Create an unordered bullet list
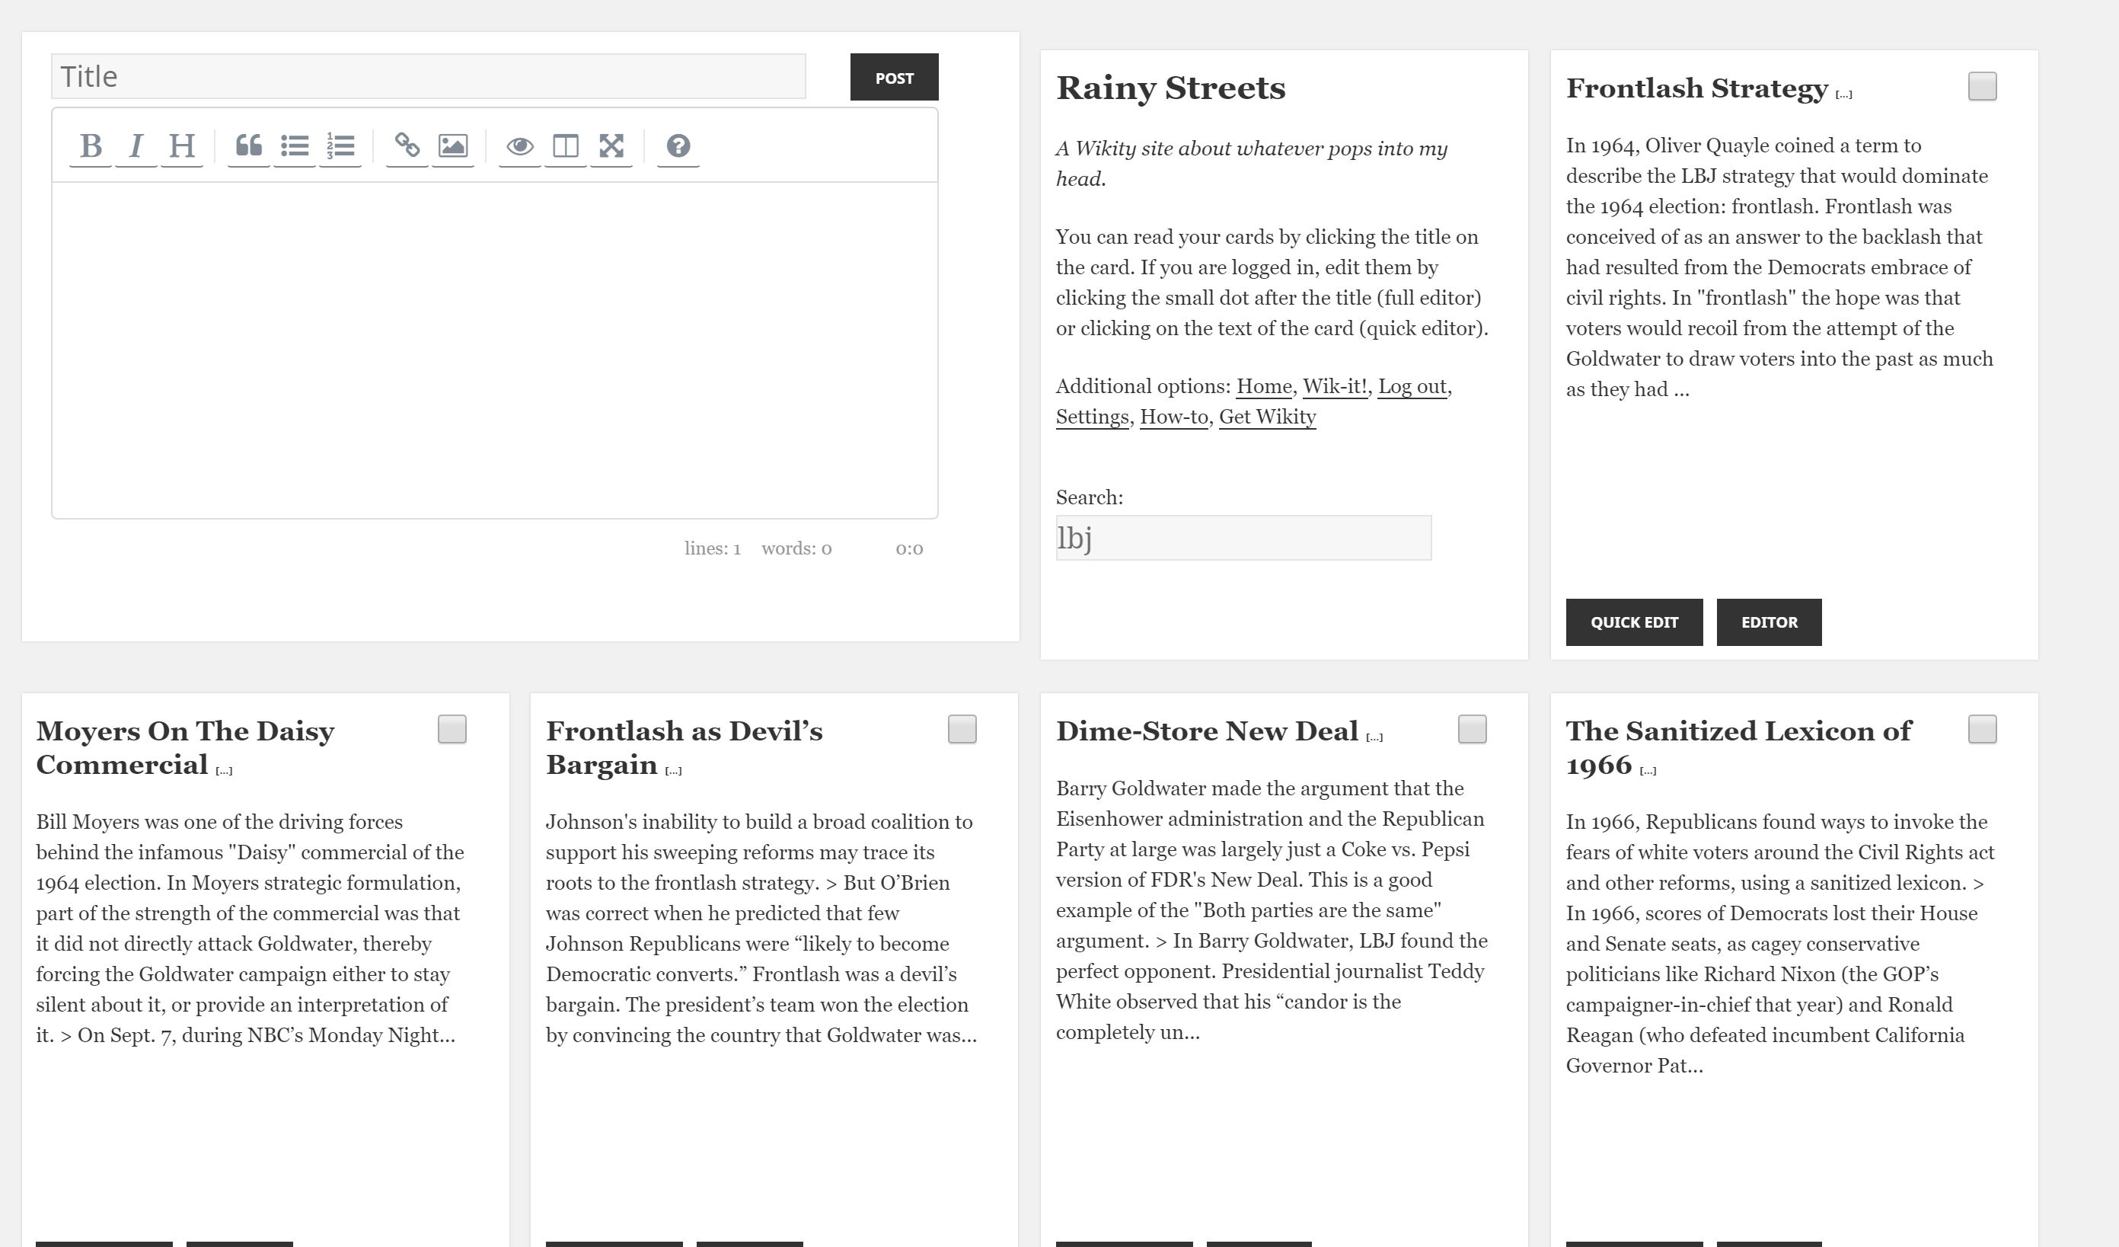 pyautogui.click(x=295, y=146)
